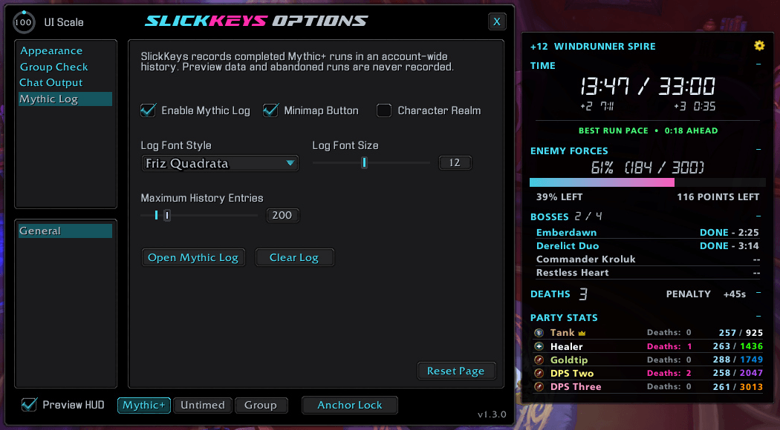Click the Goldtip party member name
Viewport: 780px width, 430px height.
[568, 360]
